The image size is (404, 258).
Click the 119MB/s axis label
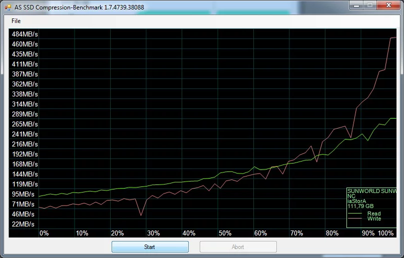coord(25,184)
